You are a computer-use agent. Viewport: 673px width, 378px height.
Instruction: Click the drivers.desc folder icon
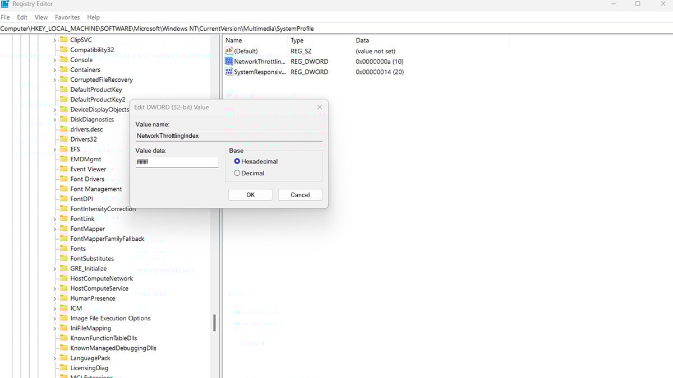pos(63,129)
